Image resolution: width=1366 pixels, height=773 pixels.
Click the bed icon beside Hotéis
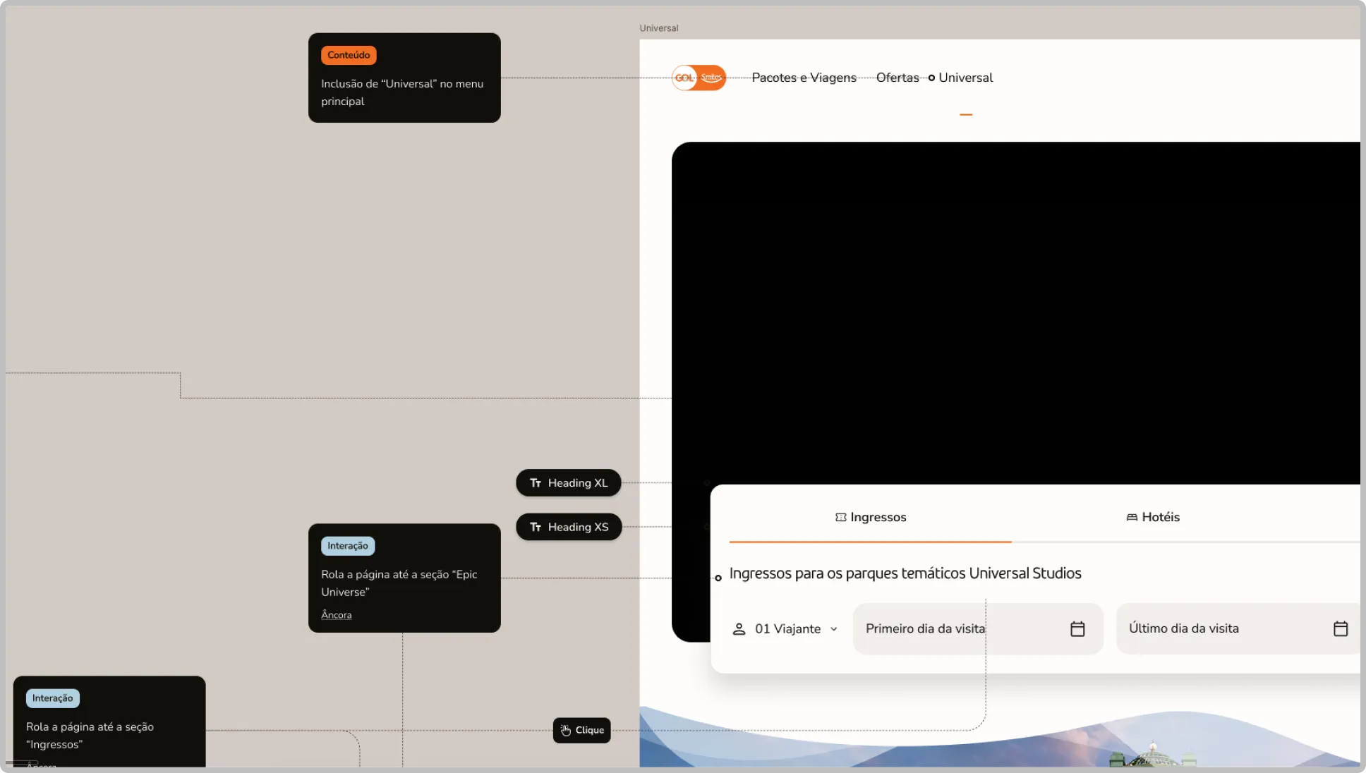(x=1132, y=517)
